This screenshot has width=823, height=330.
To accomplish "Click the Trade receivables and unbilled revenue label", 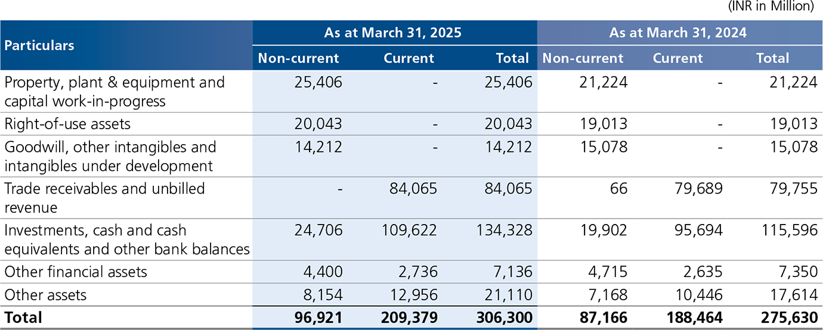I will pyautogui.click(x=104, y=198).
